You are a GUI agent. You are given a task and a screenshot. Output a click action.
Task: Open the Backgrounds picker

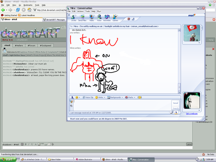click(114, 98)
